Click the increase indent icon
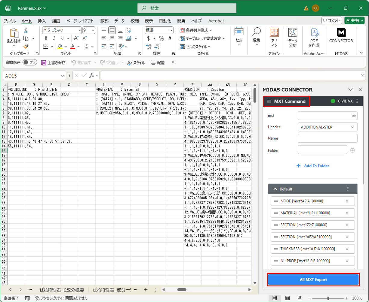 (112, 47)
